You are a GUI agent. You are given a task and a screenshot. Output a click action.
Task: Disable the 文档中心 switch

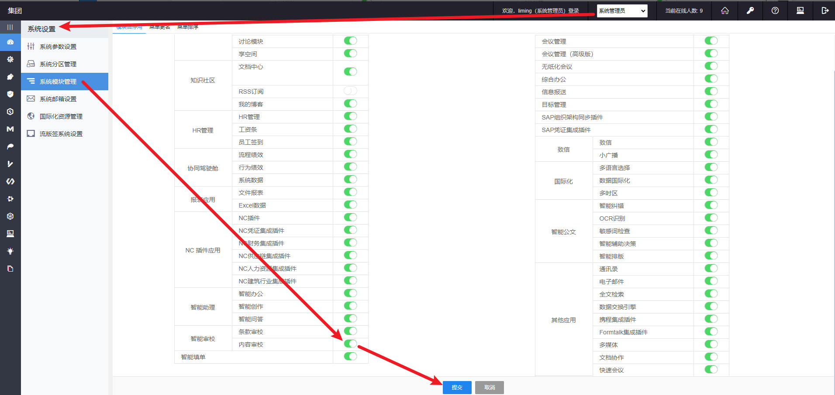pos(350,72)
